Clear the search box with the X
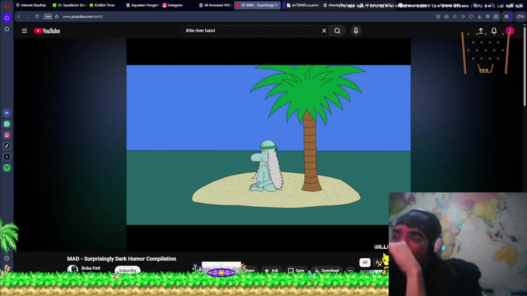527x296 pixels. (x=324, y=30)
